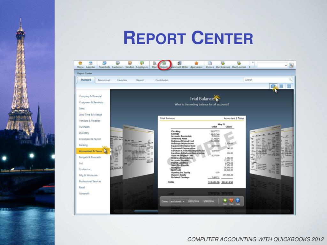The width and height of the screenshot is (327, 245).
Task: Select the Purchases category
Action: coord(84,127)
